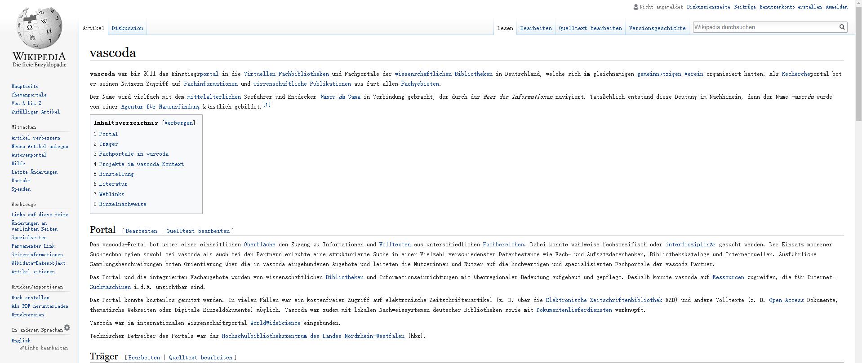
Task: Open Druckversion link
Action: (28, 315)
